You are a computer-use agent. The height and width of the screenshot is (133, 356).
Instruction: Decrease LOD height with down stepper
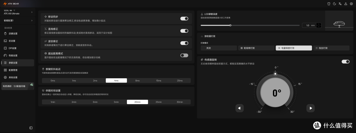pos(319,27)
